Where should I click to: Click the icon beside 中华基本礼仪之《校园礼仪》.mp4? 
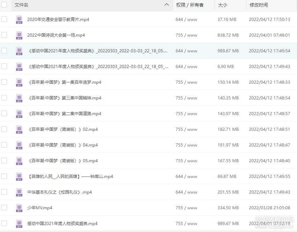tap(19, 192)
